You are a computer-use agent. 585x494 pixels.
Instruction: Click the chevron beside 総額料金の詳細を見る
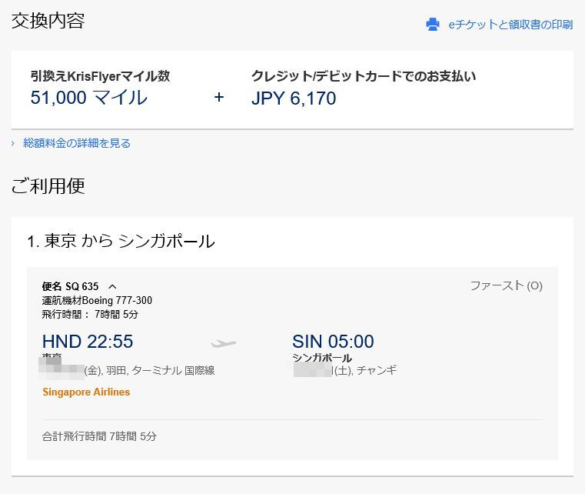[13, 143]
